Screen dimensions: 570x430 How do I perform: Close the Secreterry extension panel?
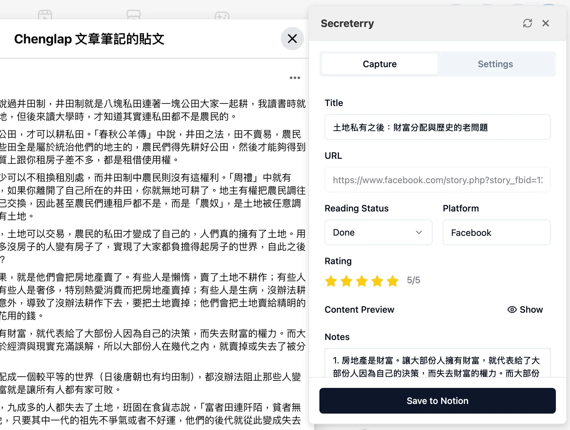pos(546,23)
